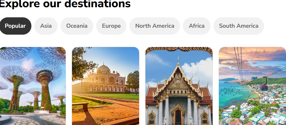Click the white dome of the mausoleum

(103, 69)
